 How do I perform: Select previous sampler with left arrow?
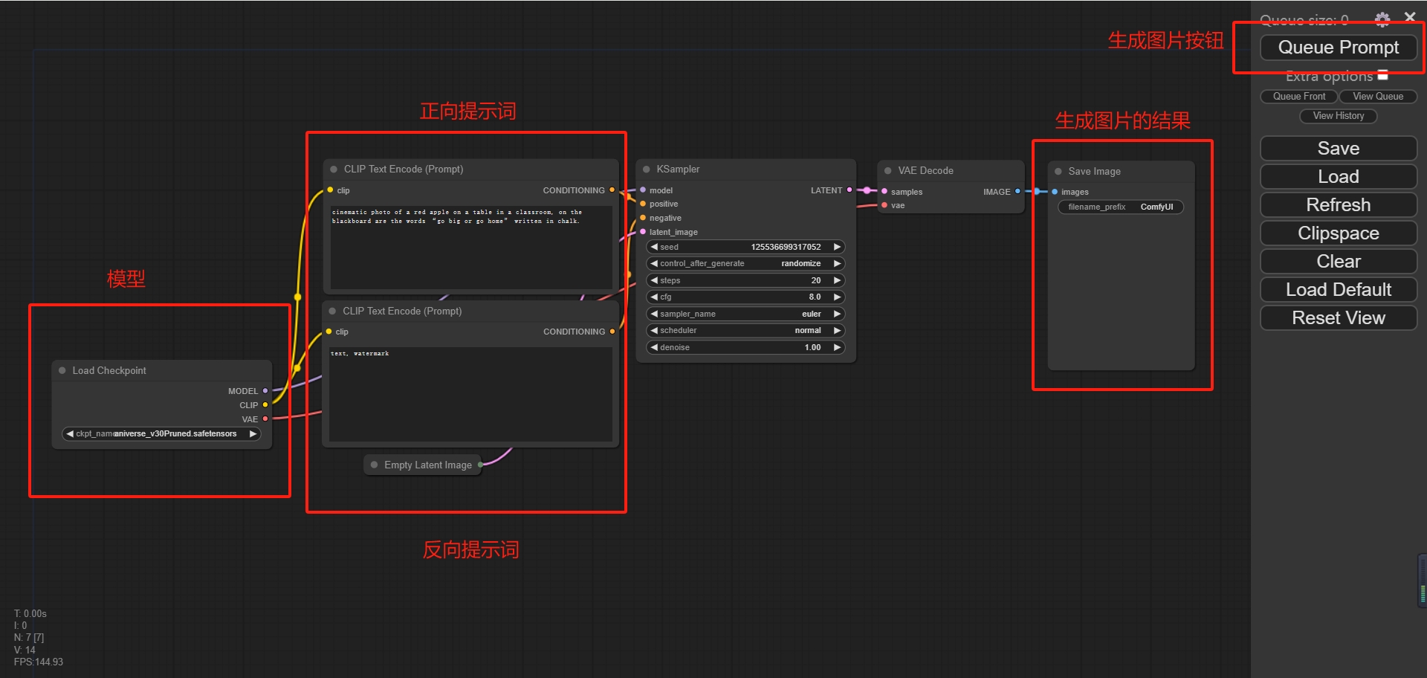click(x=654, y=314)
